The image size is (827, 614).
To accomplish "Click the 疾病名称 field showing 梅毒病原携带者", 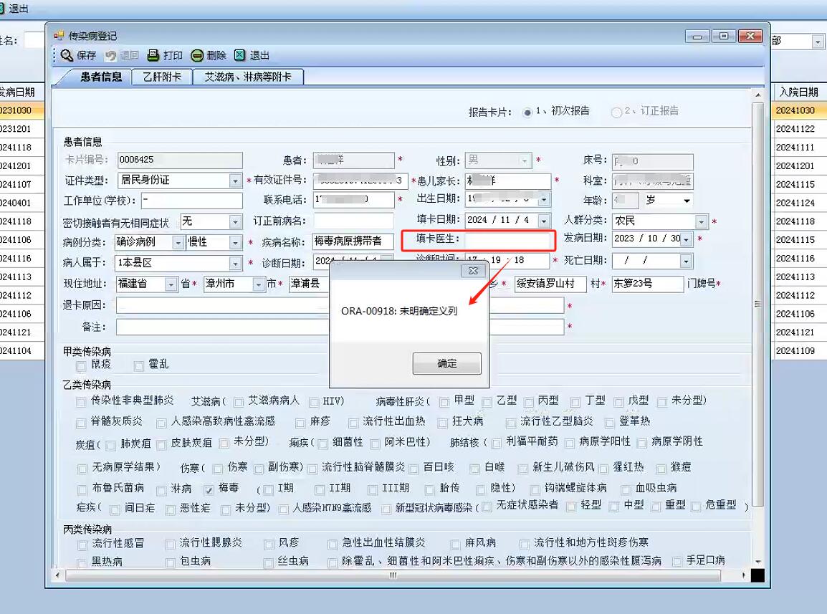I will (x=353, y=241).
